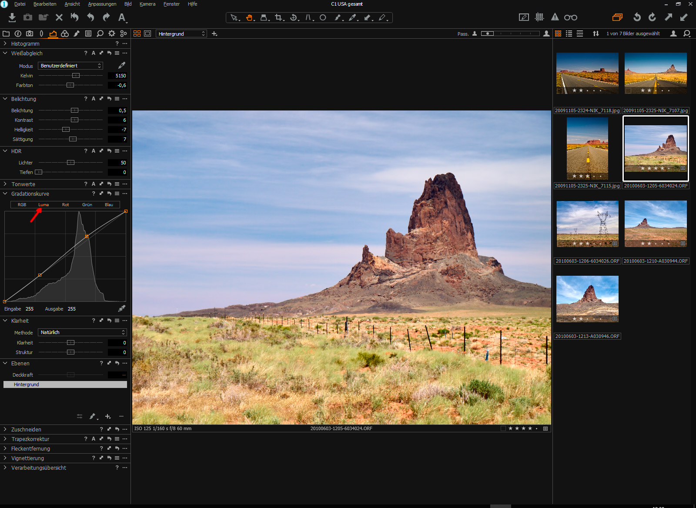Screen dimensions: 696x508
Task: Click the camera Capture icon in toolbar
Action: point(28,17)
